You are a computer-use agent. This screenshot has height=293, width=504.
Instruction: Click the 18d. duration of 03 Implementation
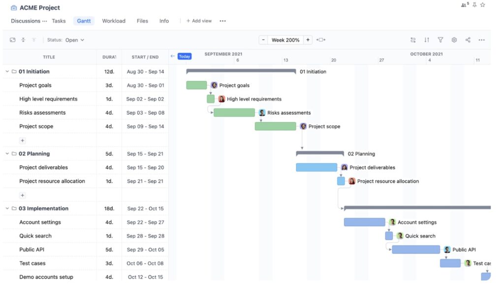(109, 208)
